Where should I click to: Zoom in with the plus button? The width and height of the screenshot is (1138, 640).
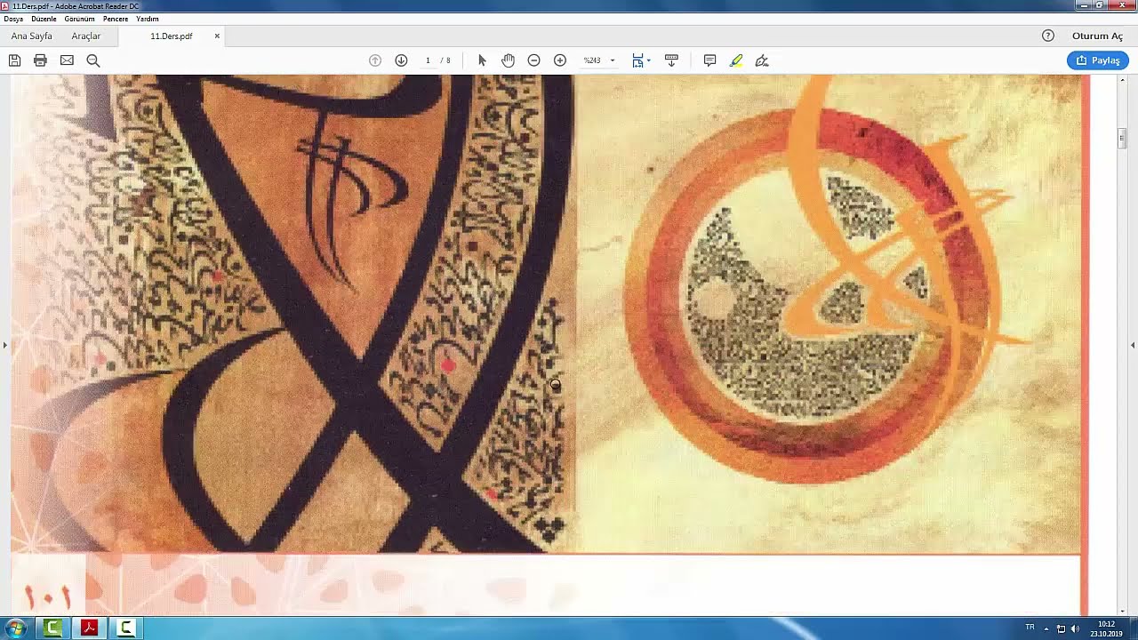(560, 60)
